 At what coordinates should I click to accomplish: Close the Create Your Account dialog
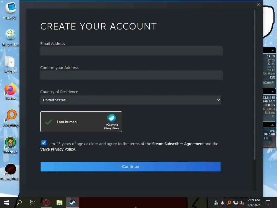click(x=258, y=4)
